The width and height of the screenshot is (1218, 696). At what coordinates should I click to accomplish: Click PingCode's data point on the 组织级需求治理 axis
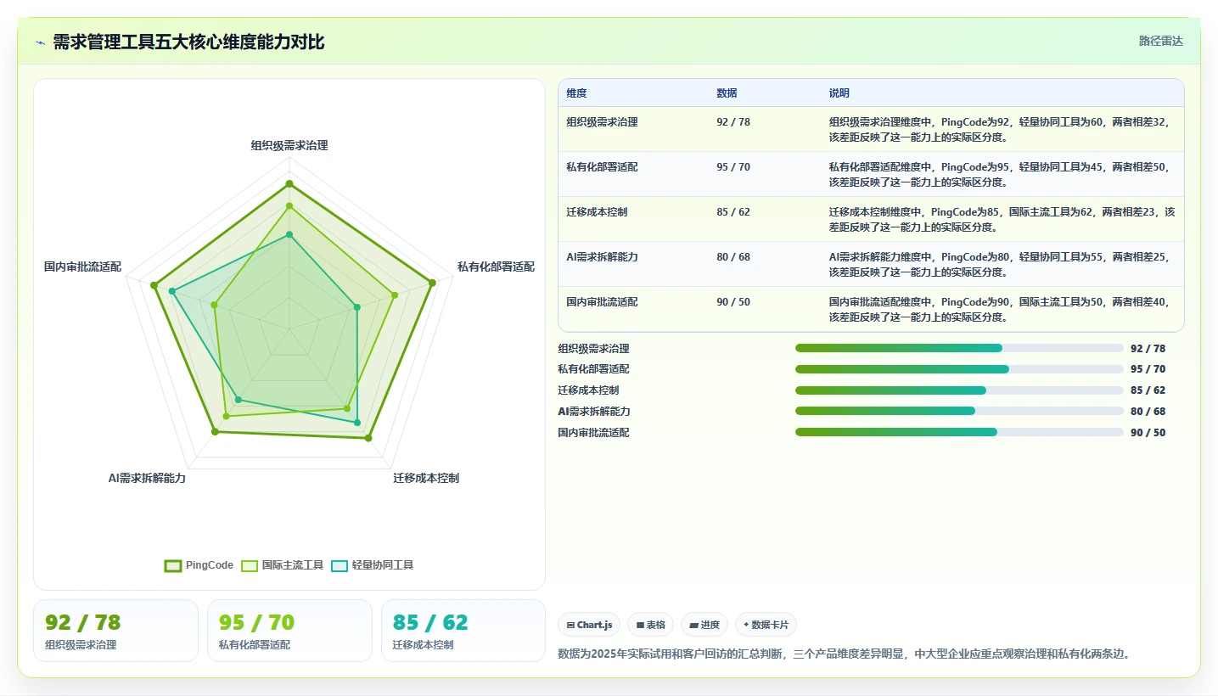click(x=289, y=183)
